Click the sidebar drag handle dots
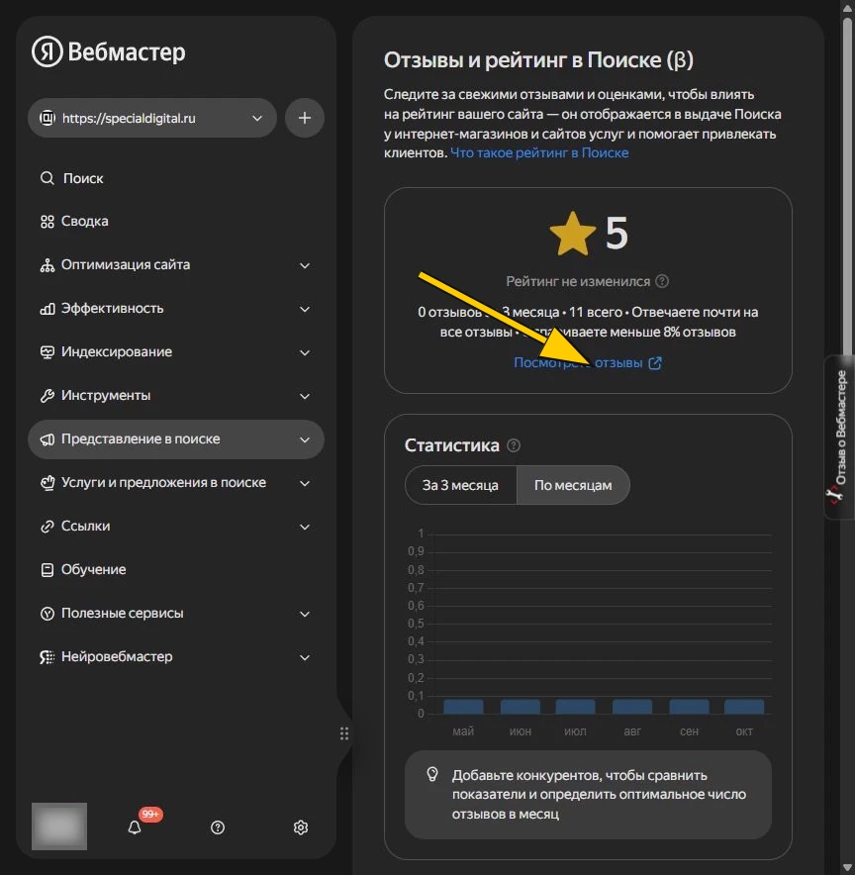Viewport: 855px width, 875px height. coord(344,733)
